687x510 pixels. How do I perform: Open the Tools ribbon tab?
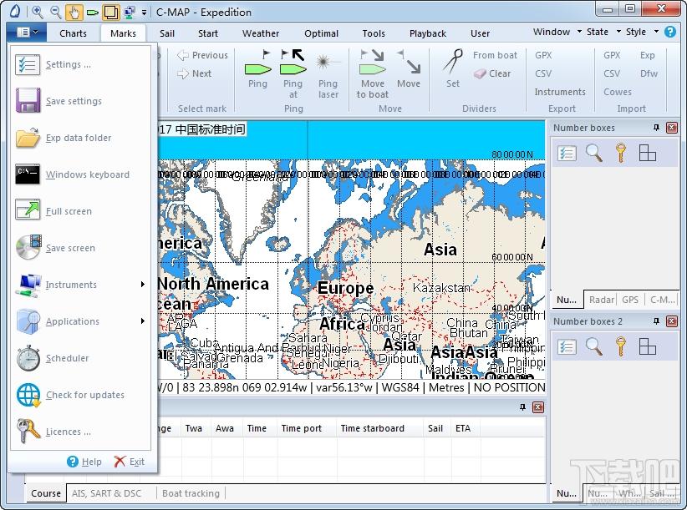click(374, 33)
